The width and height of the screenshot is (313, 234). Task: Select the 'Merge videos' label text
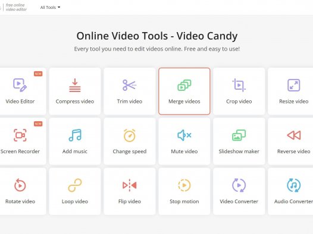pos(184,102)
